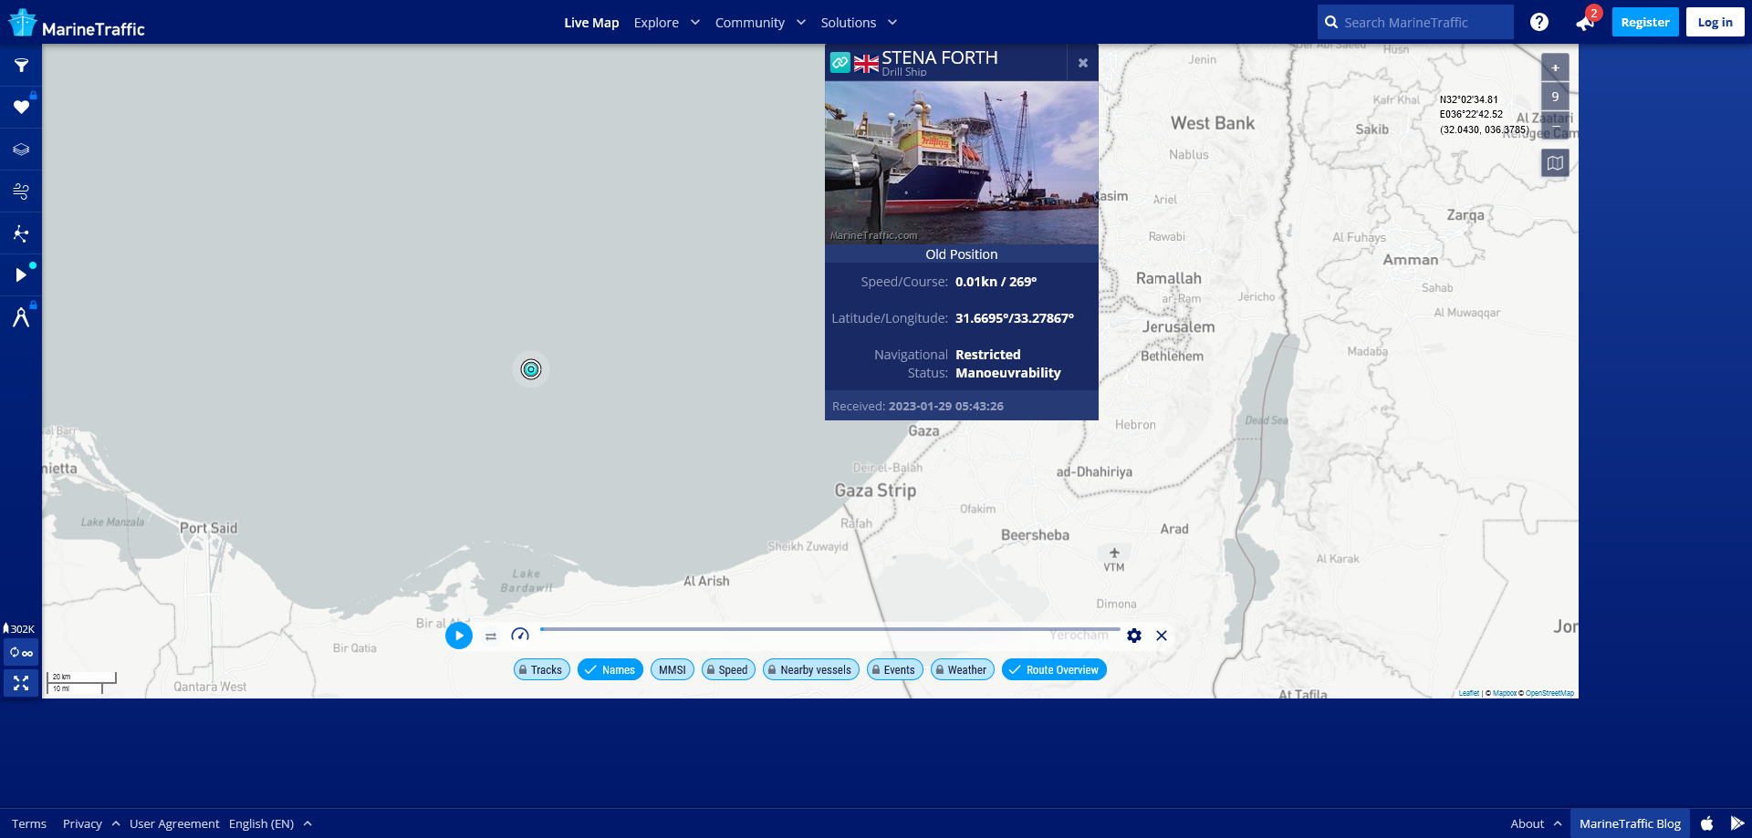Select the distance measuring compass tool
The image size is (1752, 838).
pos(21,317)
